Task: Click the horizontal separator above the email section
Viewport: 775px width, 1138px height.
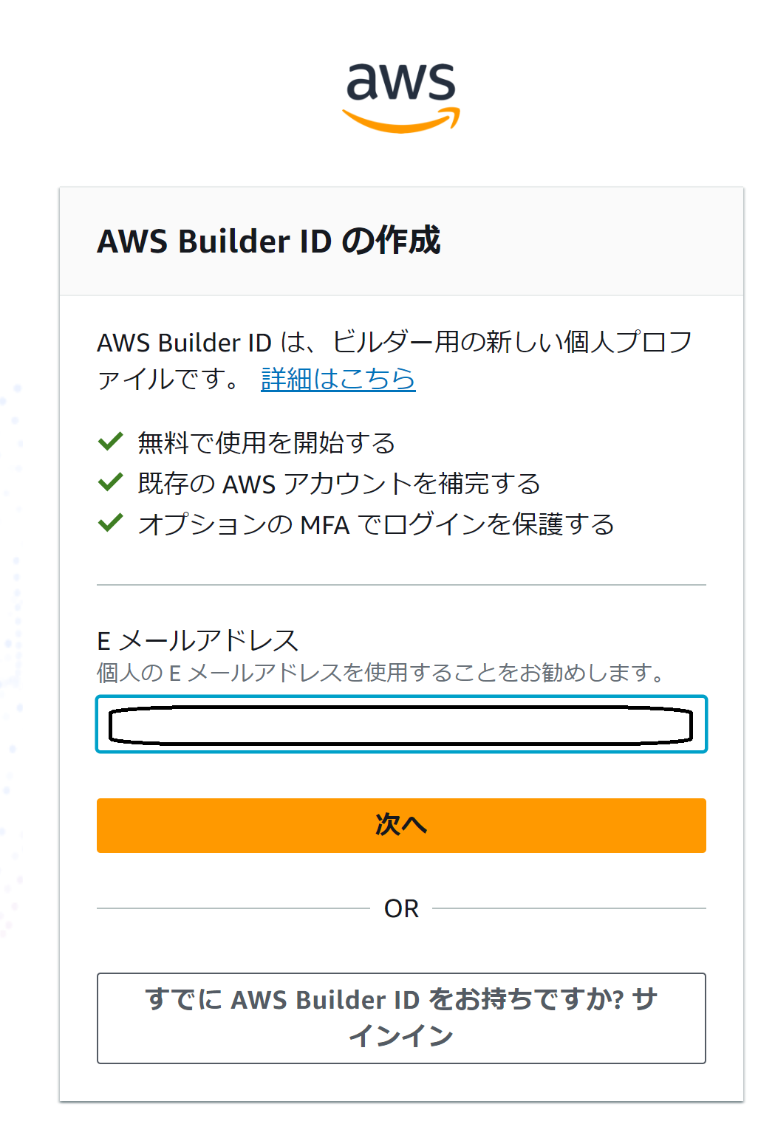Action: coord(401,583)
